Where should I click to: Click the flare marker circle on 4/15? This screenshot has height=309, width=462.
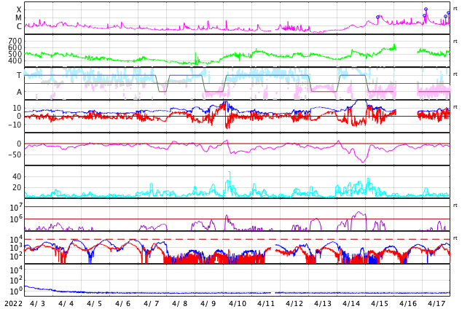[x=377, y=17]
